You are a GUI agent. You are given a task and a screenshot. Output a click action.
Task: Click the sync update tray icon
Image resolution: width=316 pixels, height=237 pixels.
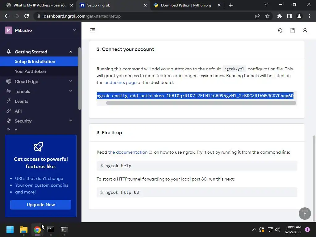262,230
